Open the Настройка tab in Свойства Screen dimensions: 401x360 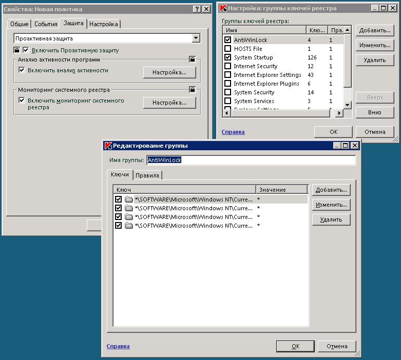tap(104, 24)
